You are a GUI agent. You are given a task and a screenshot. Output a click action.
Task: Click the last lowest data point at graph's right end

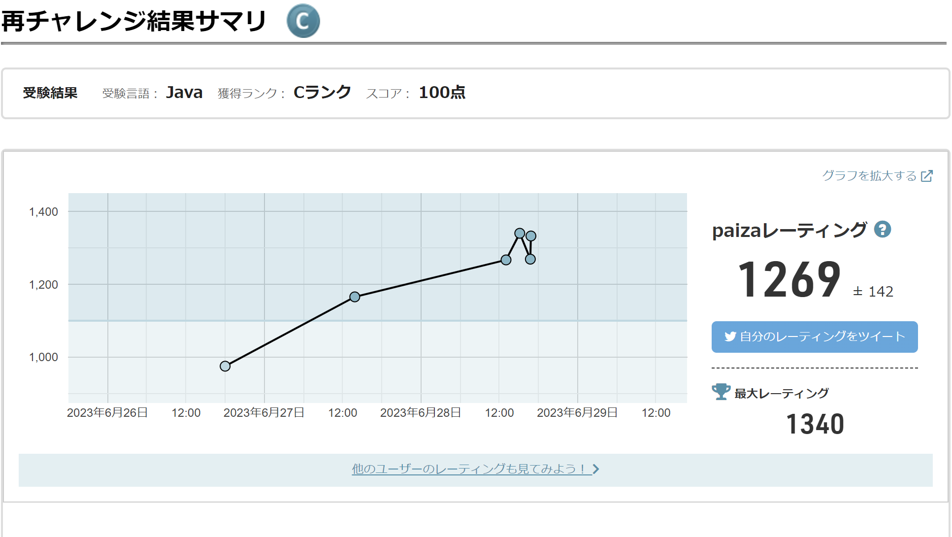pos(530,259)
